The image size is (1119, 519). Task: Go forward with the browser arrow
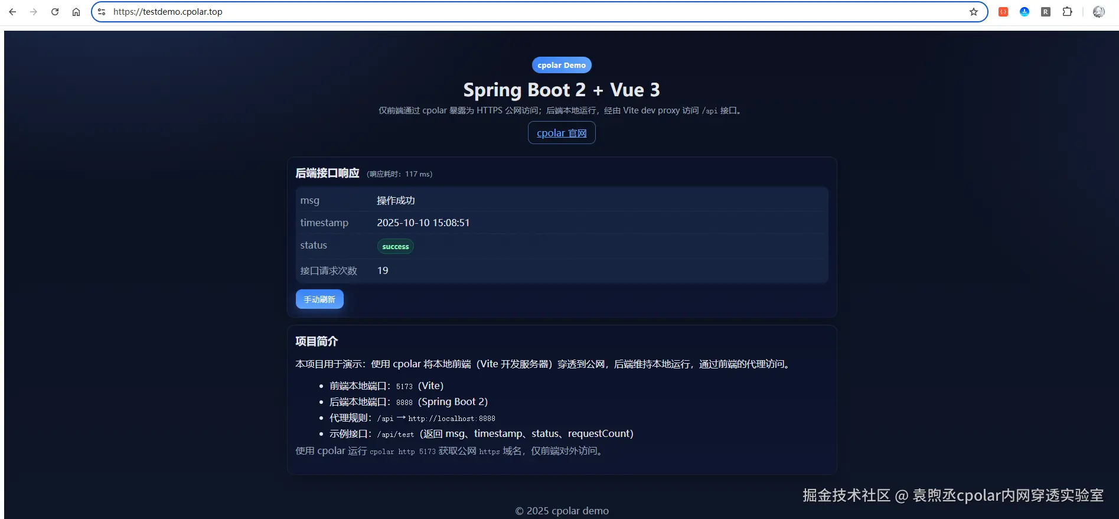point(34,12)
